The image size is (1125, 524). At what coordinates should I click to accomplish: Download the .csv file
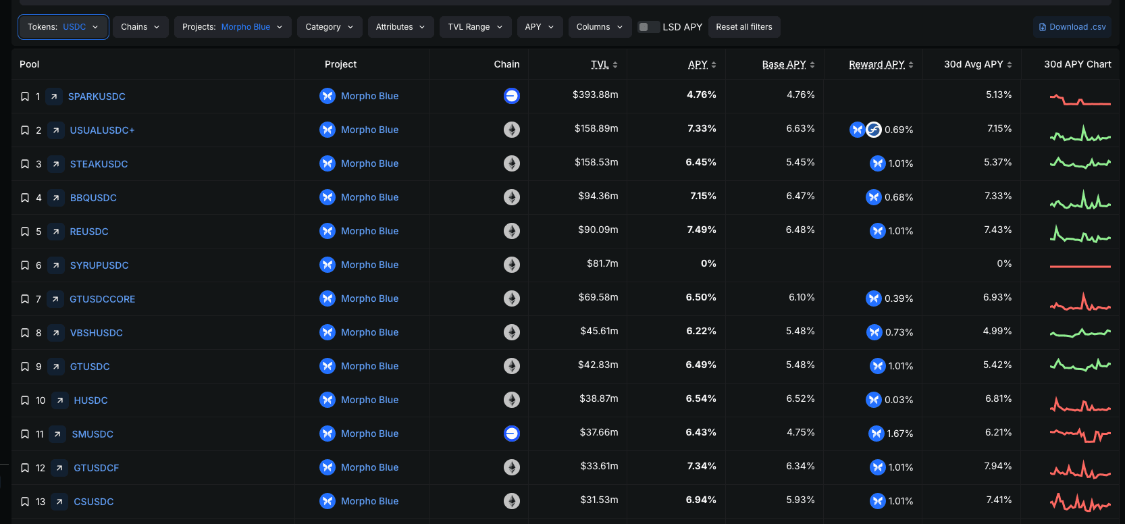1072,27
